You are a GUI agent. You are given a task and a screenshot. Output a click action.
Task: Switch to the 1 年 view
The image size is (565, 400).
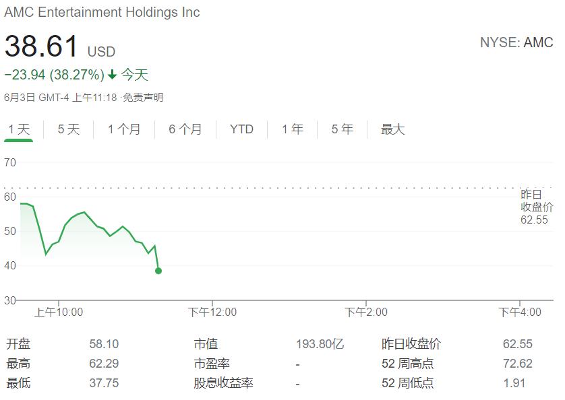click(292, 129)
